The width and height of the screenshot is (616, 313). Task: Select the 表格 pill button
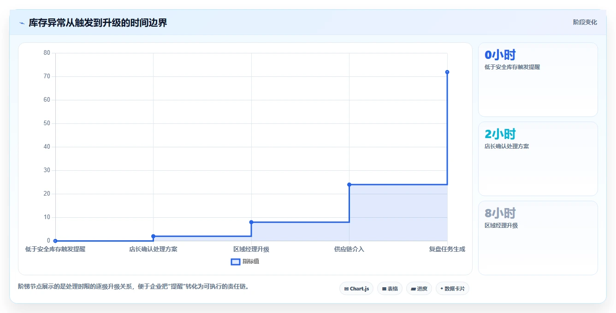tap(390, 289)
